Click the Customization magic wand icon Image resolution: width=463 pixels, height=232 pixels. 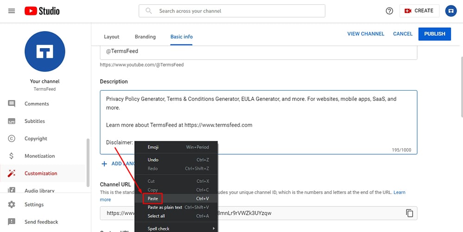[x=12, y=173]
